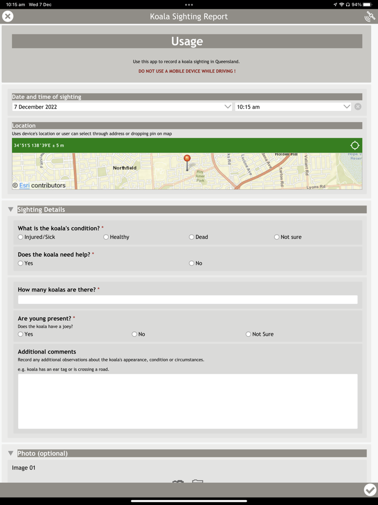Tap the crosshair locate-me icon

coord(355,145)
